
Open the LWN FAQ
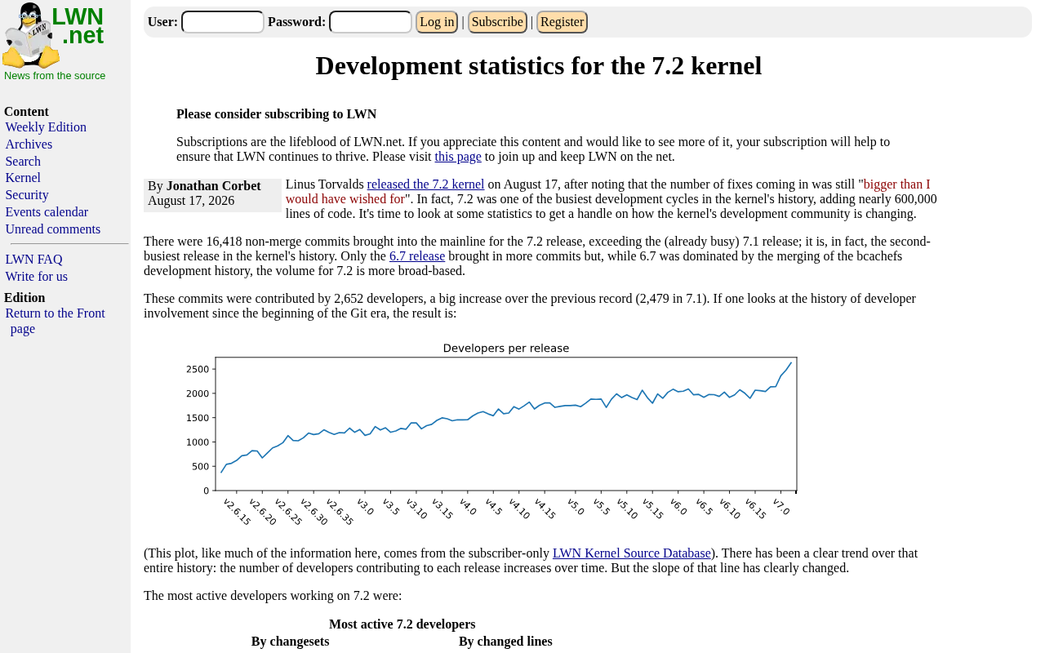[33, 260]
